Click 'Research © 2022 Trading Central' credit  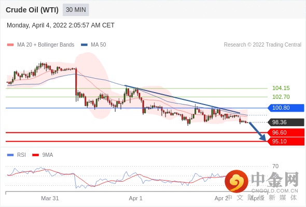click(x=262, y=45)
